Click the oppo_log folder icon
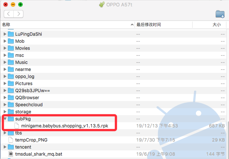Screen dimensions: 229x159 pyautogui.click(x=11, y=77)
